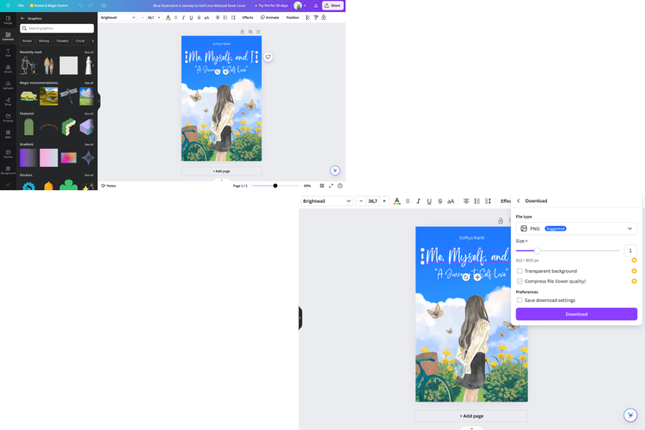645x430 pixels.
Task: Open the PNG file type dropdown
Action: 576,229
